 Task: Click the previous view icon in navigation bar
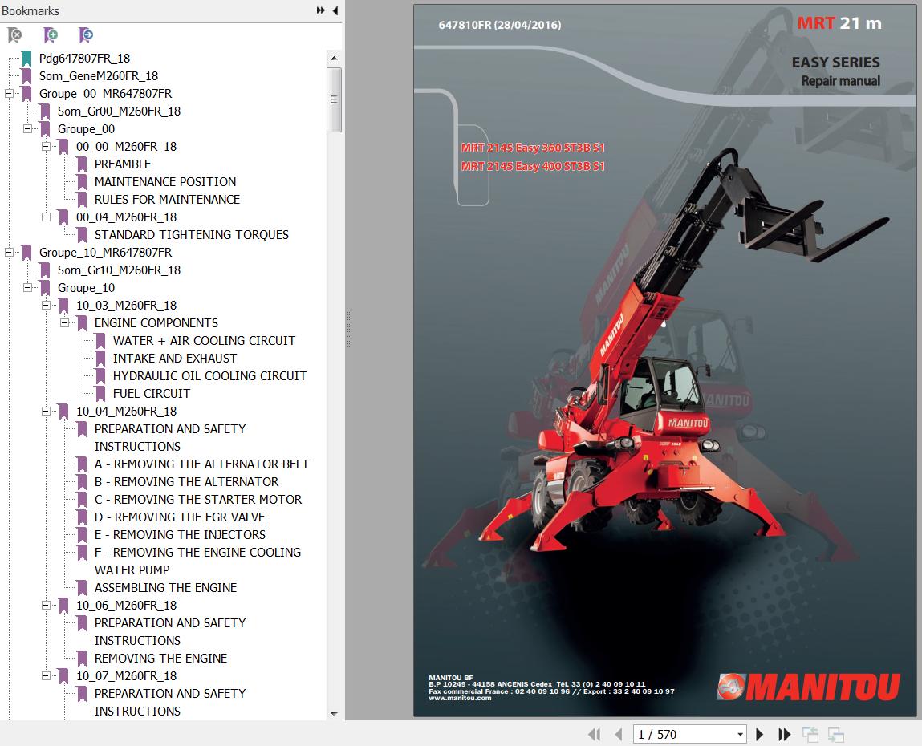pyautogui.click(x=810, y=734)
